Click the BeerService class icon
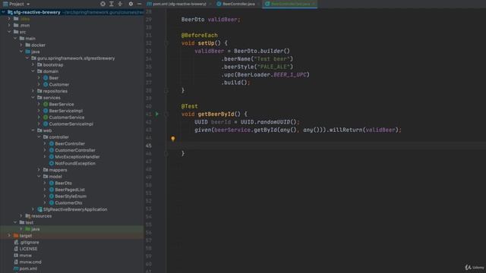Image resolution: width=486 pixels, height=273 pixels. coord(46,105)
